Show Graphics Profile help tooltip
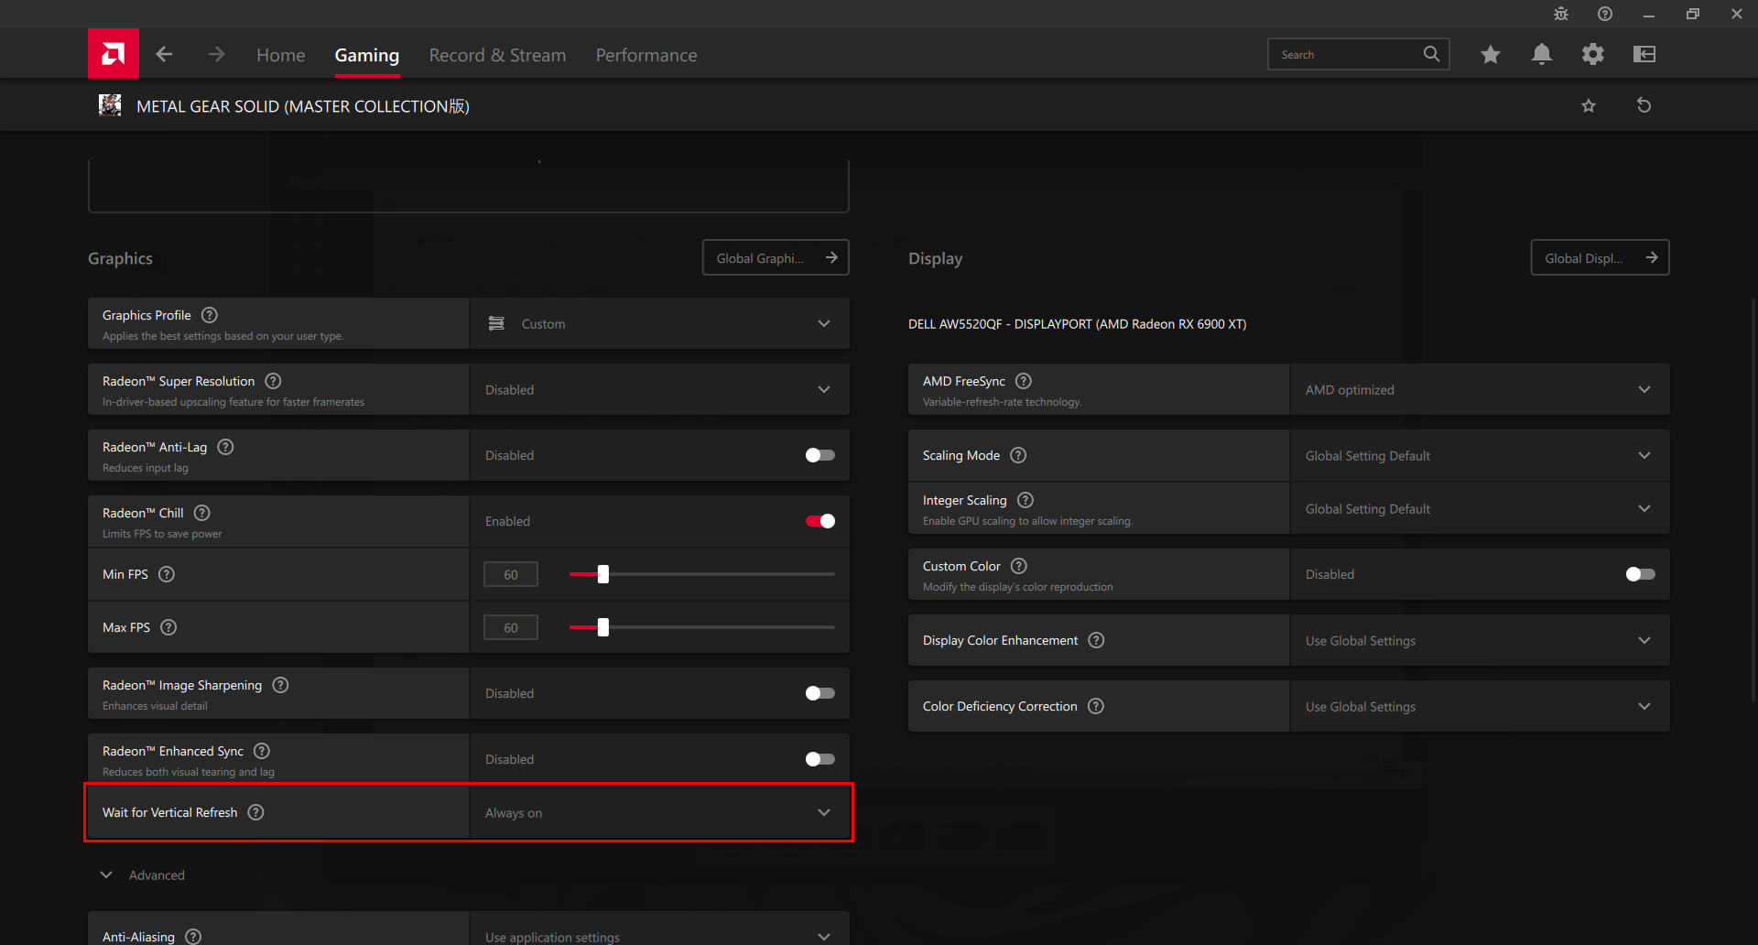The width and height of the screenshot is (1758, 945). coord(210,315)
